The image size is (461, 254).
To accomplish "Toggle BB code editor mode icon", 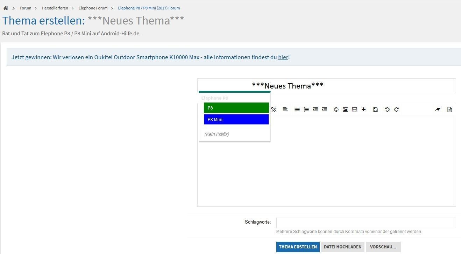I will (x=449, y=110).
